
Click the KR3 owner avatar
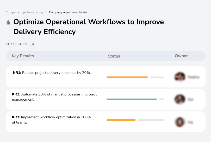tap(180, 122)
